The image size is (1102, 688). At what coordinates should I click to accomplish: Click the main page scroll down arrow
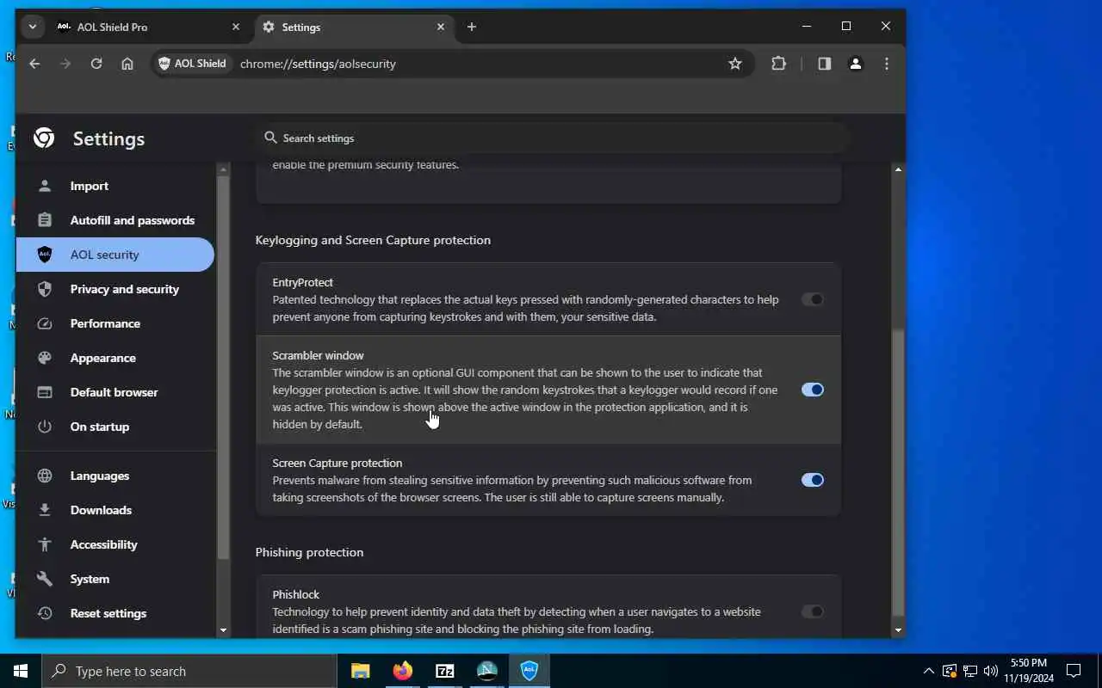(x=898, y=630)
